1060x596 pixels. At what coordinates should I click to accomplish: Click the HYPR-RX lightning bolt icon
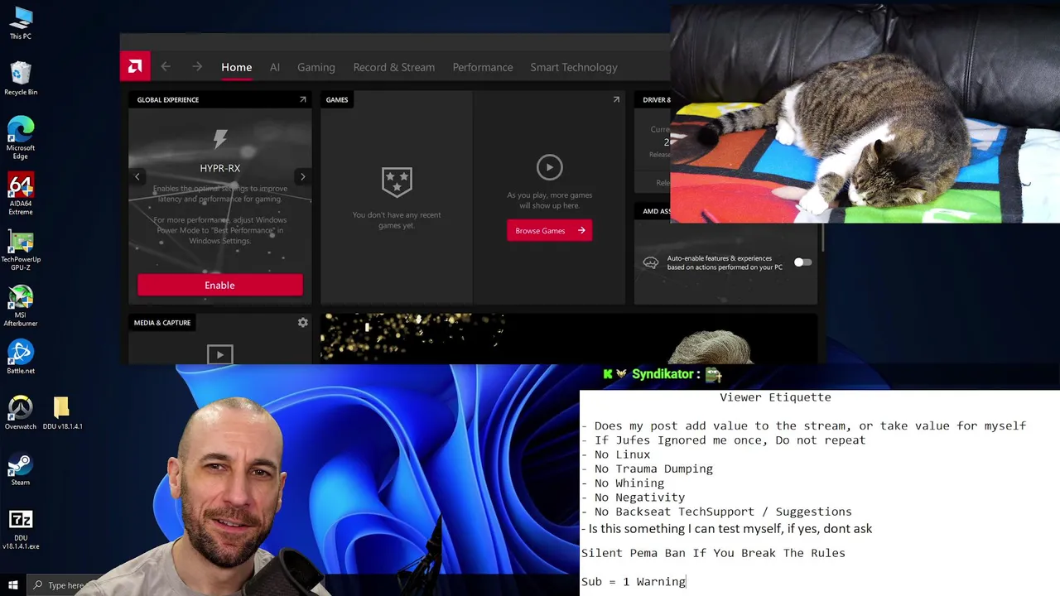tap(220, 139)
